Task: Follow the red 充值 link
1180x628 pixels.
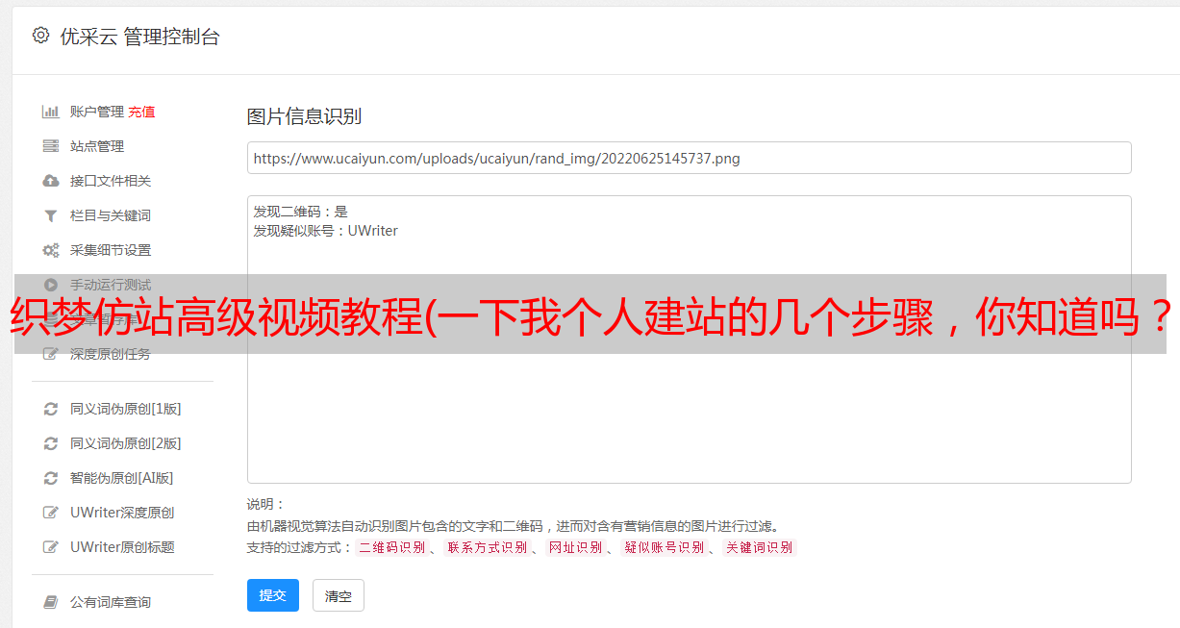Action: (141, 112)
